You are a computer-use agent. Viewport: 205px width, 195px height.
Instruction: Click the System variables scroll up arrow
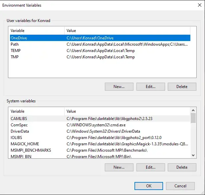click(x=193, y=110)
